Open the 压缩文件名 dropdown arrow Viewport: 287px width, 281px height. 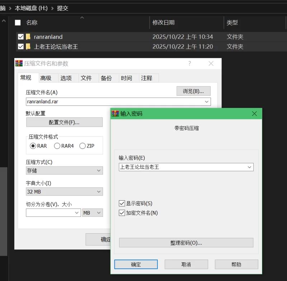pyautogui.click(x=207, y=102)
